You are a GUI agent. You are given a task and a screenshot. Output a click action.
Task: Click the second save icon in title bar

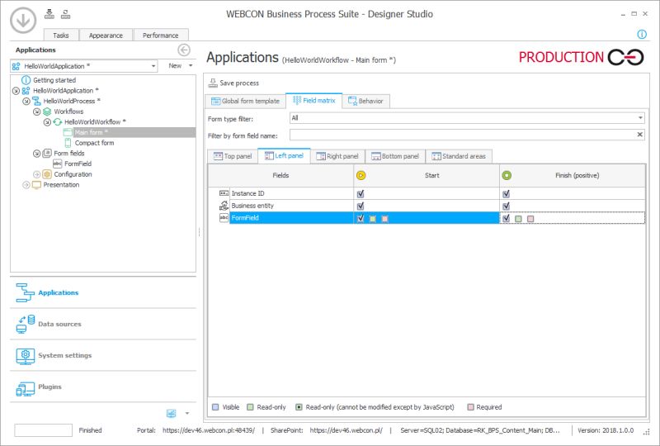click(65, 14)
